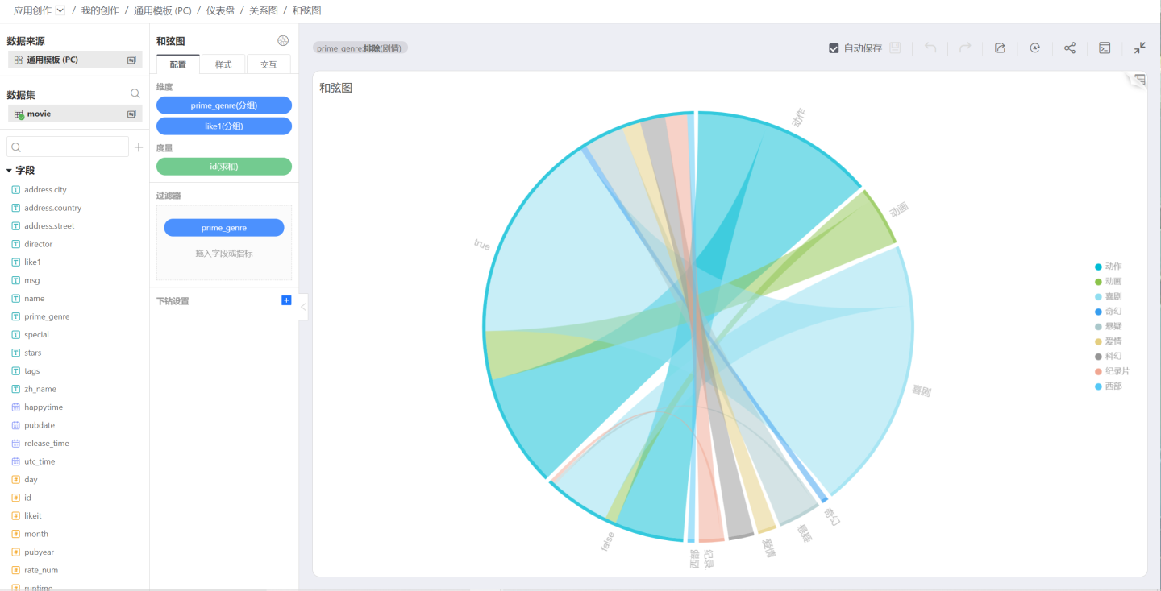Image resolution: width=1161 pixels, height=591 pixels.
Task: Click the prime_genre filter pill
Action: (x=224, y=228)
